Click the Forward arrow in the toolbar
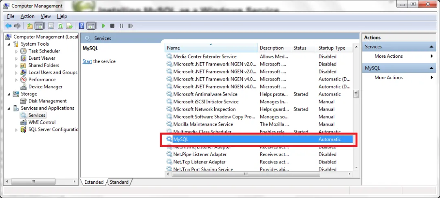The height and width of the screenshot is (198, 440). coord(18,26)
